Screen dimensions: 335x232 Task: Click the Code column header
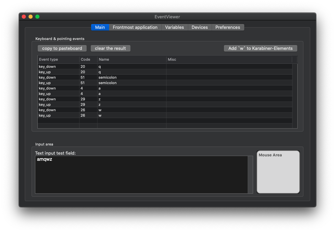point(88,59)
